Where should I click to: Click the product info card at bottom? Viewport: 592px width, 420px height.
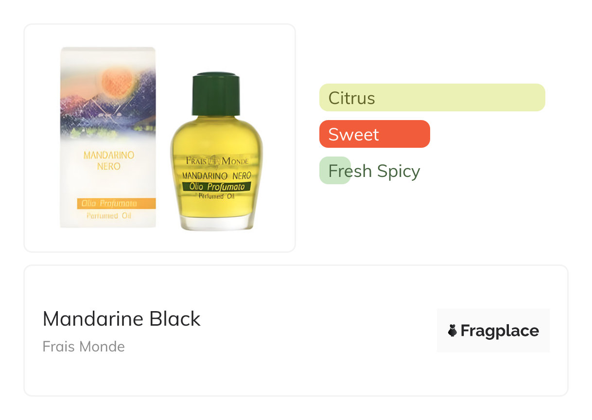click(x=296, y=331)
